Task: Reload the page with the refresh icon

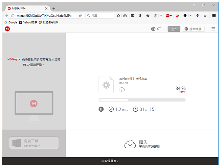Action: (x=80, y=16)
